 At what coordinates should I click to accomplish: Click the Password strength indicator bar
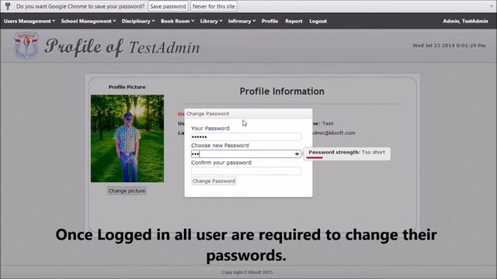[315, 157]
